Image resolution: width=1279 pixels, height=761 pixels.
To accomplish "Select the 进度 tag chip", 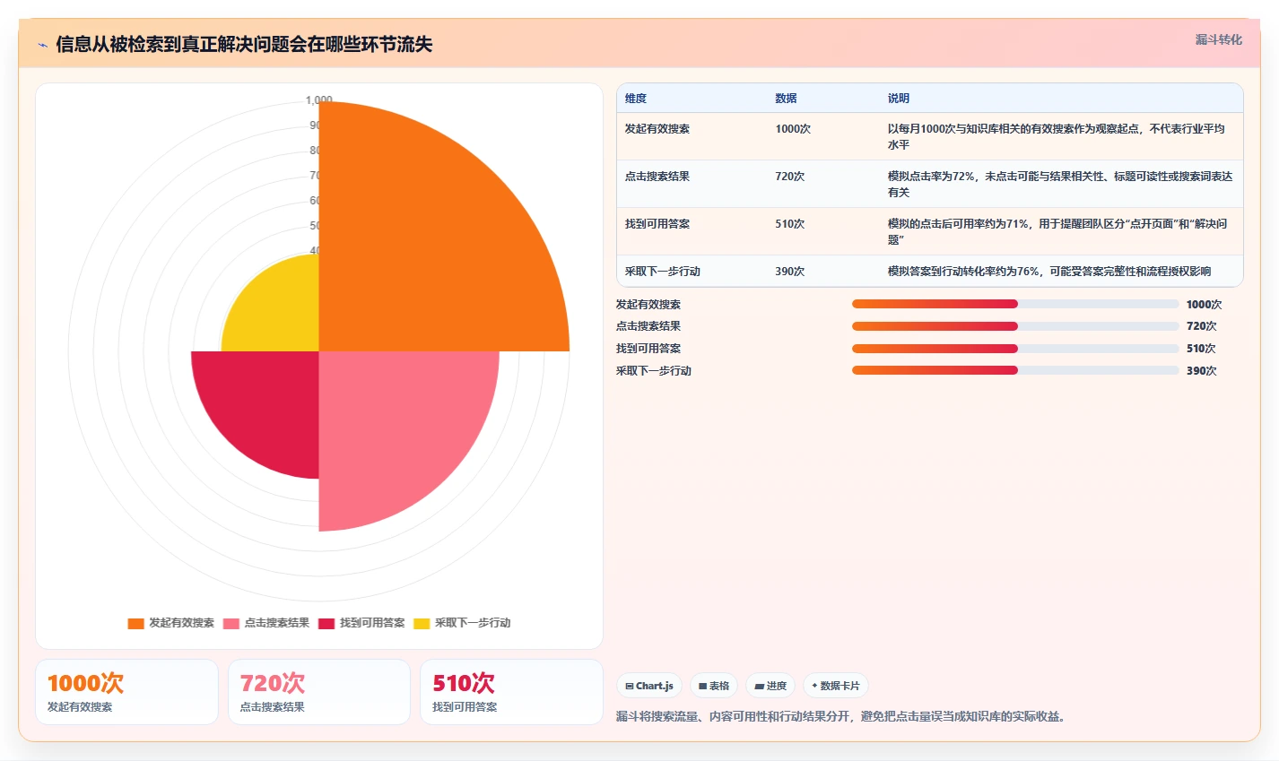I will (770, 686).
